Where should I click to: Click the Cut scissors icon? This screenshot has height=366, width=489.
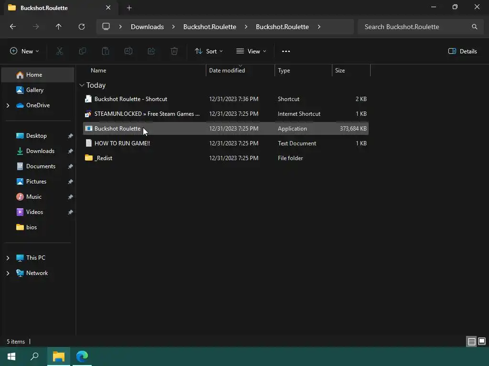pyautogui.click(x=60, y=51)
